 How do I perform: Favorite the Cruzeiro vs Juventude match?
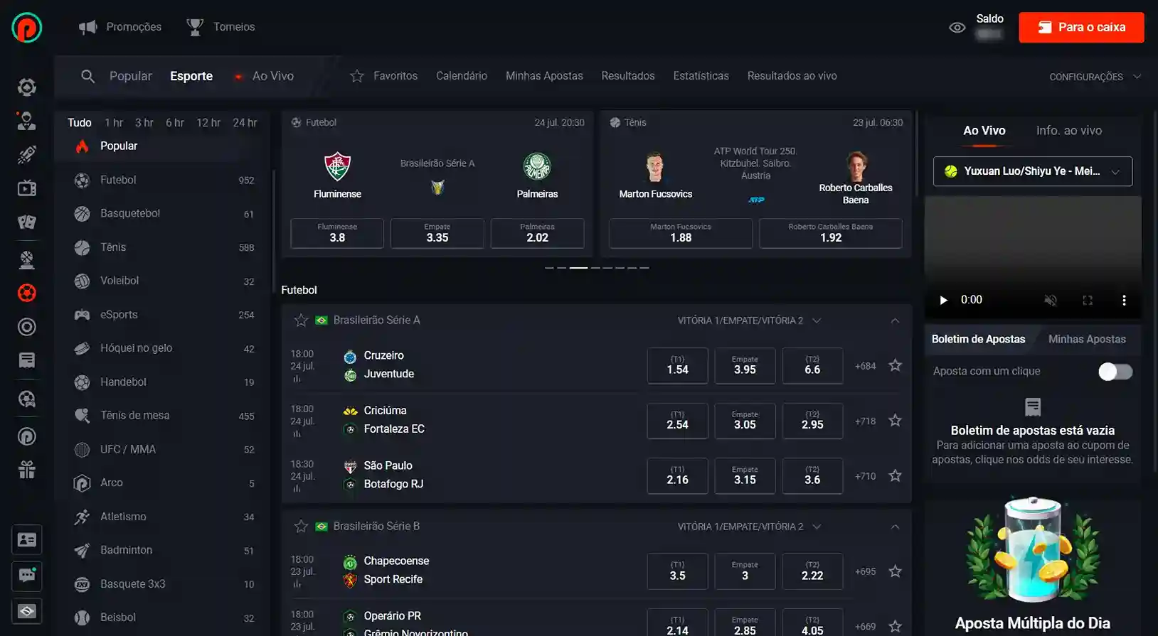tap(895, 365)
